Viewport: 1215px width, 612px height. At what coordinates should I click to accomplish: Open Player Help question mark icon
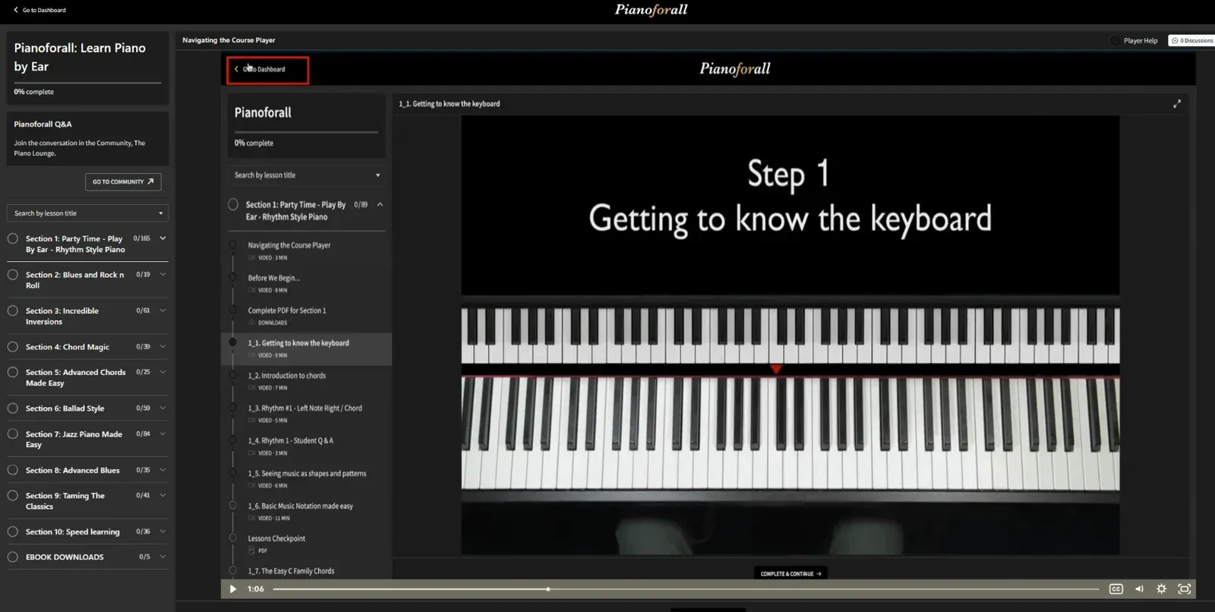click(1115, 41)
